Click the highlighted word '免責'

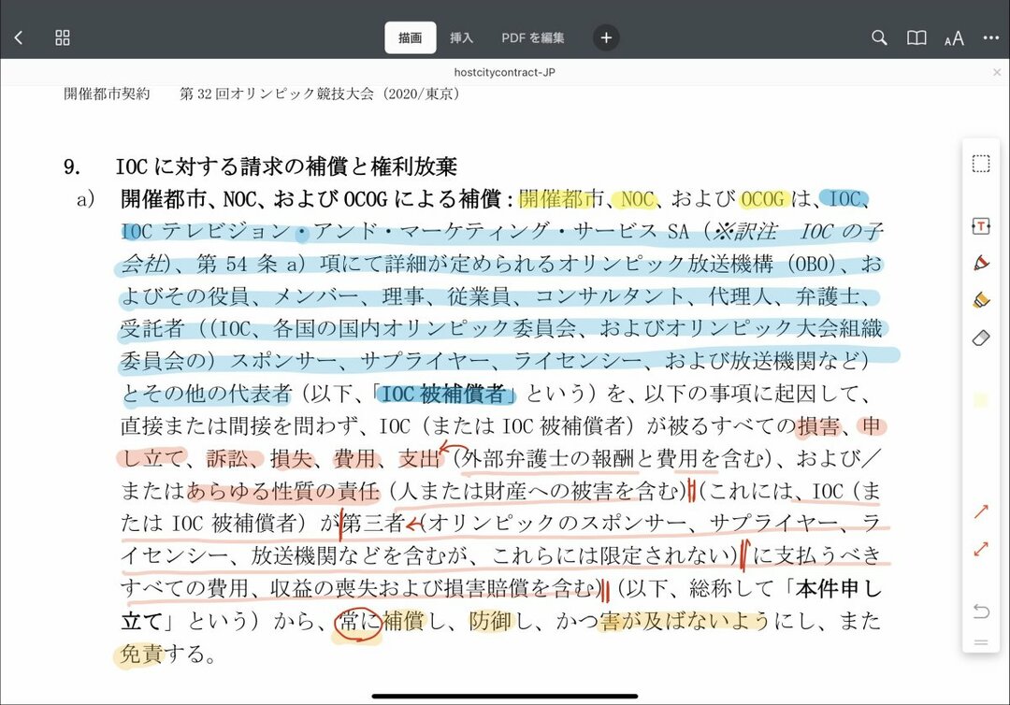coord(142,654)
